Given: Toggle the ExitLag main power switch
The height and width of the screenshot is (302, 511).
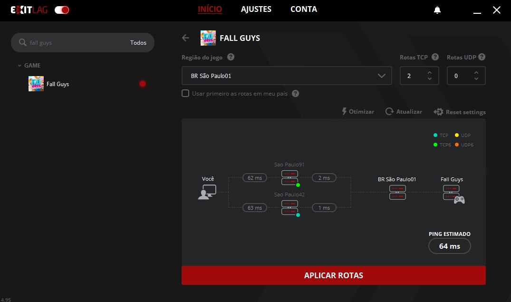Looking at the screenshot, I should pyautogui.click(x=62, y=10).
